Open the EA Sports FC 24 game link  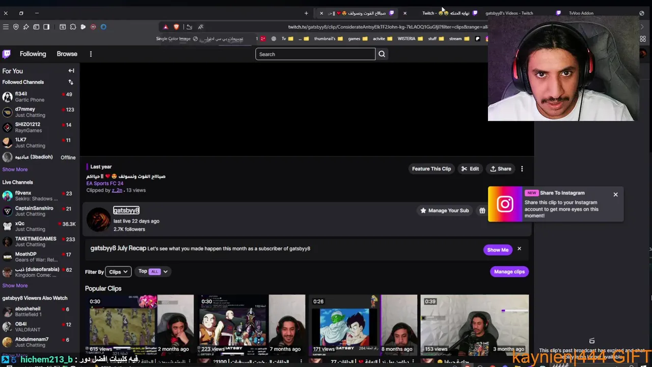[105, 183]
